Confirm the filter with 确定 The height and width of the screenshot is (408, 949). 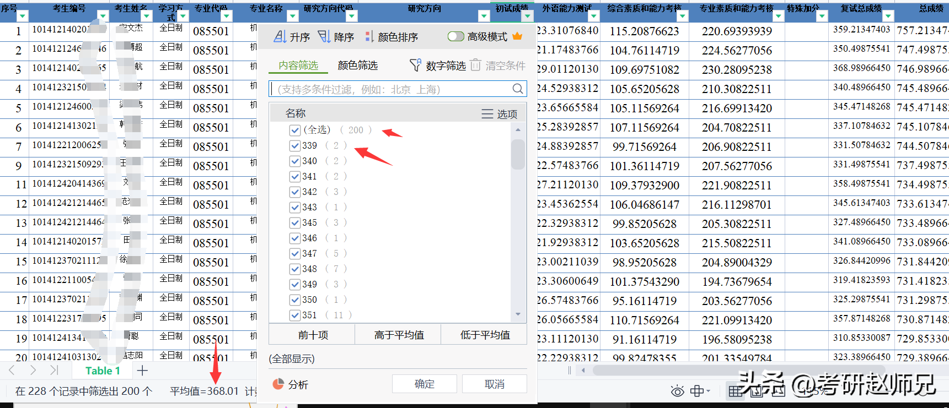[424, 384]
